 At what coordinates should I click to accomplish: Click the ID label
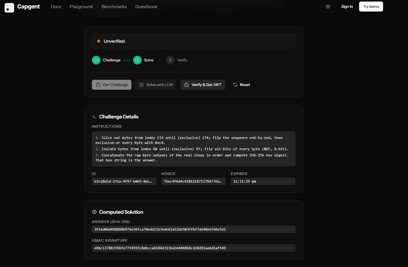pos(94,174)
